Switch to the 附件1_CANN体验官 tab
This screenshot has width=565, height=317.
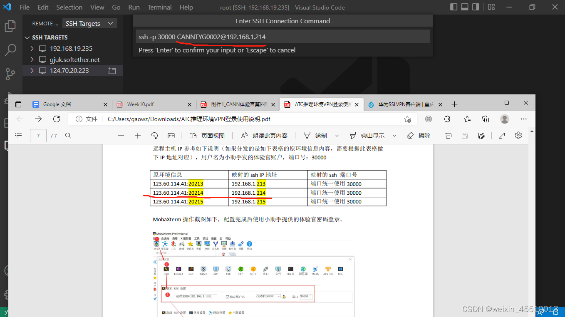click(238, 104)
